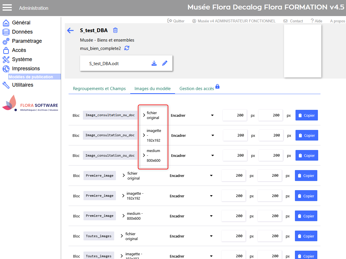Edit S_test_DBA.odt with the pencil icon
This screenshot has width=346, height=259.
tap(165, 63)
